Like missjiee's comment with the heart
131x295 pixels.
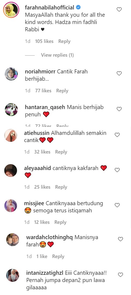point(117,205)
